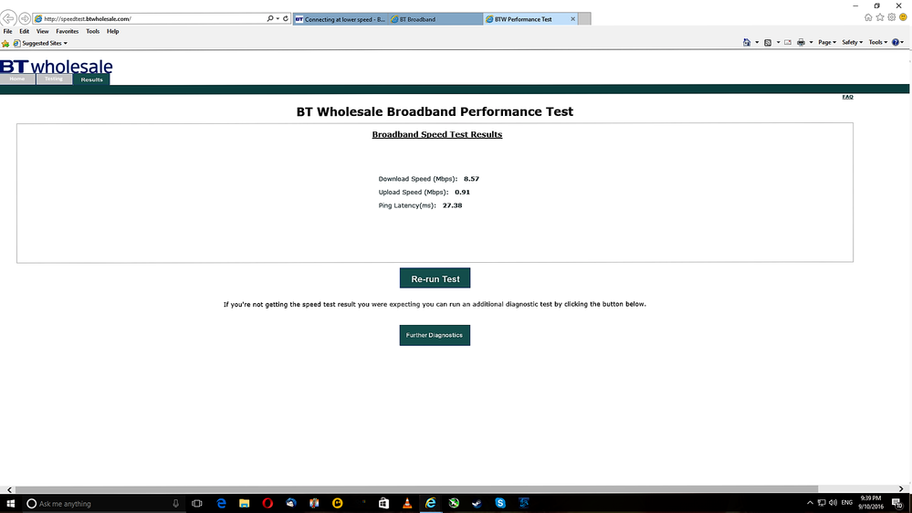Open the Action Center notifications icon
Screen dimensions: 912x513
897,504
